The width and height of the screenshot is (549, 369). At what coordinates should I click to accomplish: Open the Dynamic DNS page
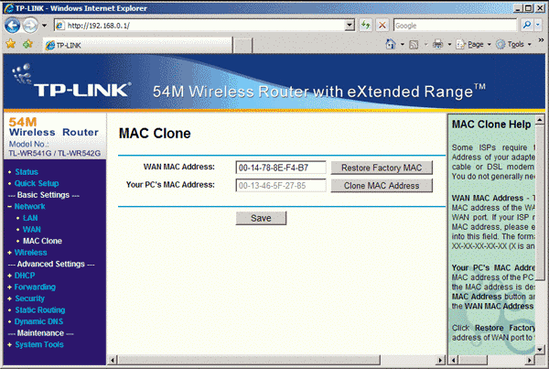pyautogui.click(x=38, y=321)
